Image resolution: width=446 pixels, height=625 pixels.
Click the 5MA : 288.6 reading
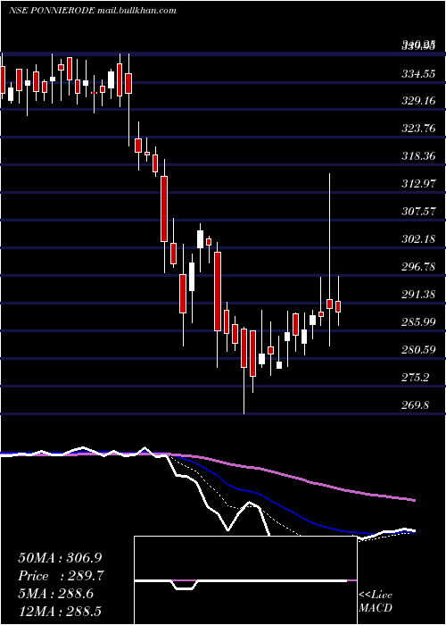(x=55, y=594)
